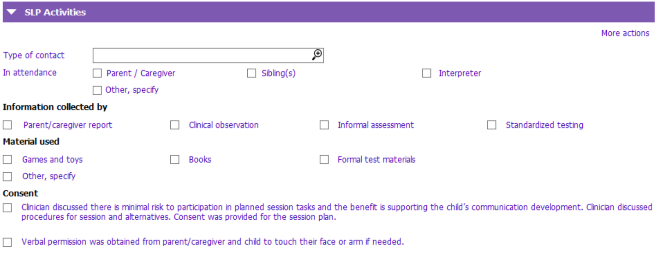
Task: Check the Parent / Caregiver attendance box
Action: coord(97,73)
